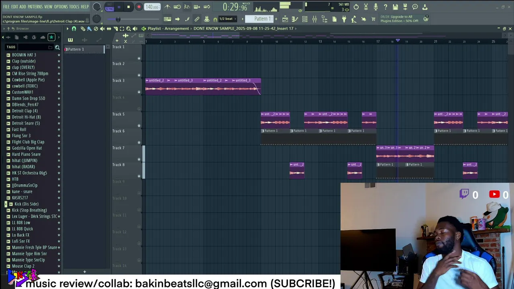Screen dimensions: 514x289
Task: Toggle the metronome
Action: point(167,7)
